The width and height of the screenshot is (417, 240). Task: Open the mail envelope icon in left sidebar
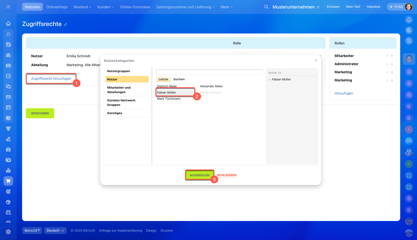pos(8,97)
